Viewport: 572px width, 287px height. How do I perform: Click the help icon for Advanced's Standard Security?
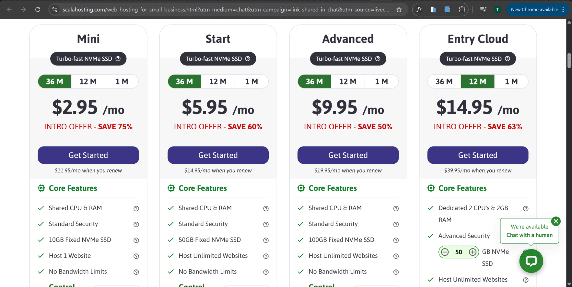click(396, 224)
